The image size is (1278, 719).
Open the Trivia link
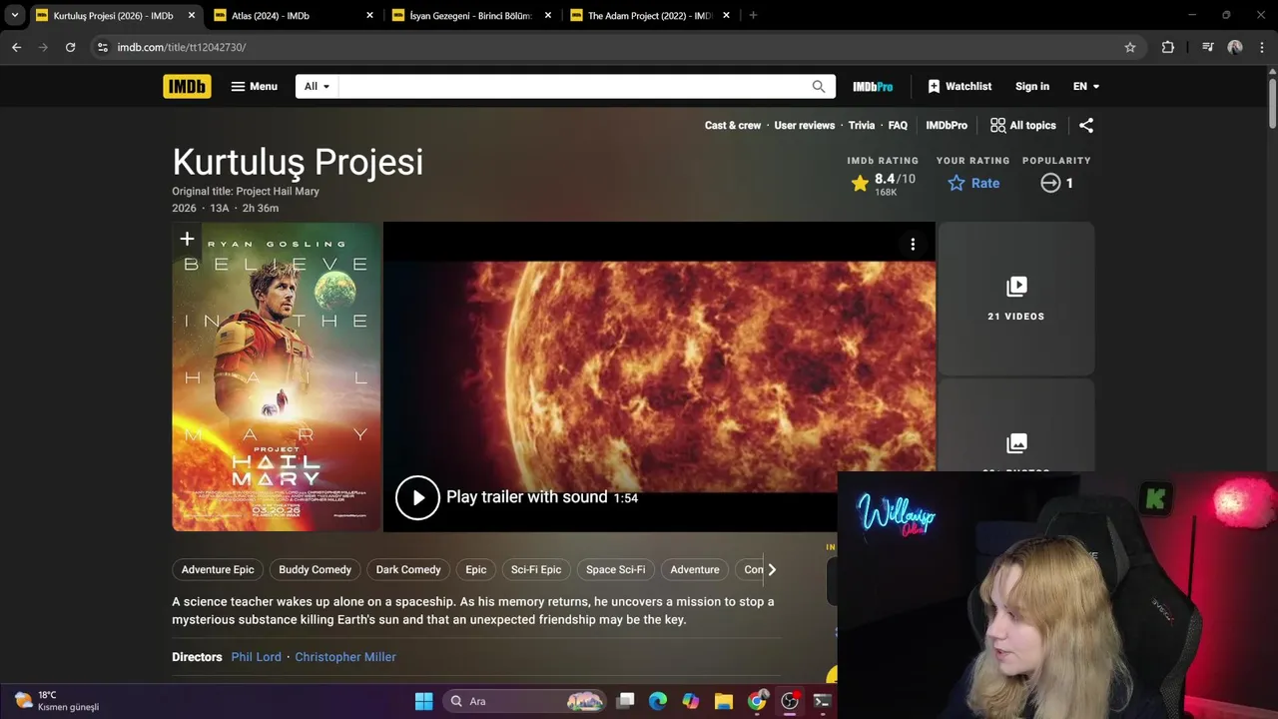click(862, 125)
